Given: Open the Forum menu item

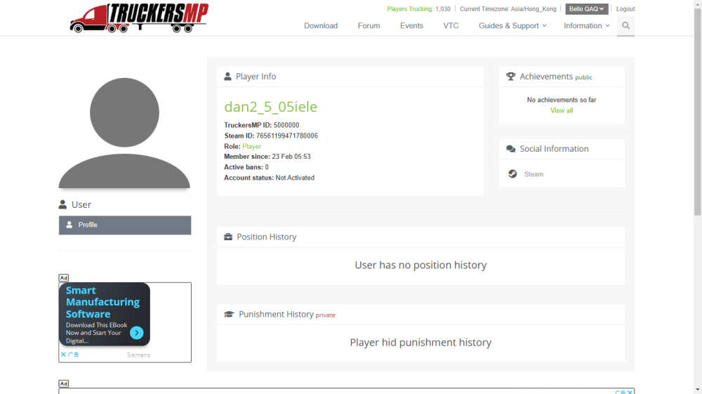Looking at the screenshot, I should coord(369,26).
